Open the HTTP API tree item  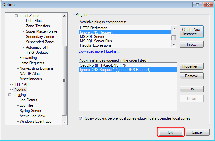click(x=21, y=84)
